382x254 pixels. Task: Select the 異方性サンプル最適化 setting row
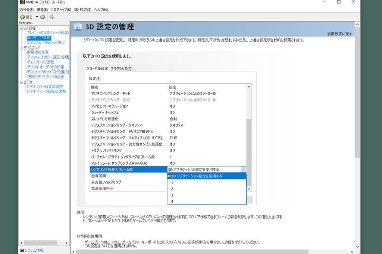tap(168, 144)
